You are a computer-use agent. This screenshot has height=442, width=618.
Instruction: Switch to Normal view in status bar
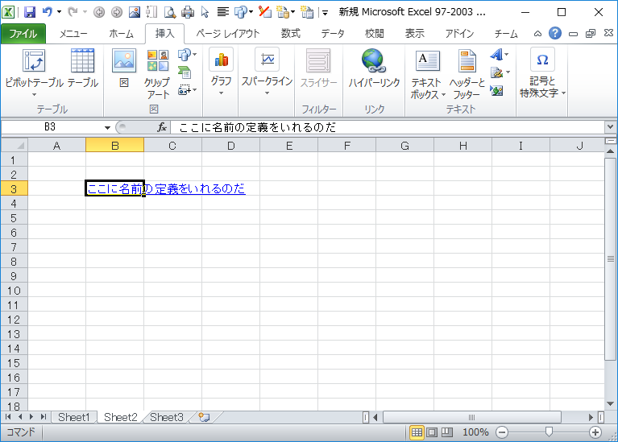pos(417,432)
